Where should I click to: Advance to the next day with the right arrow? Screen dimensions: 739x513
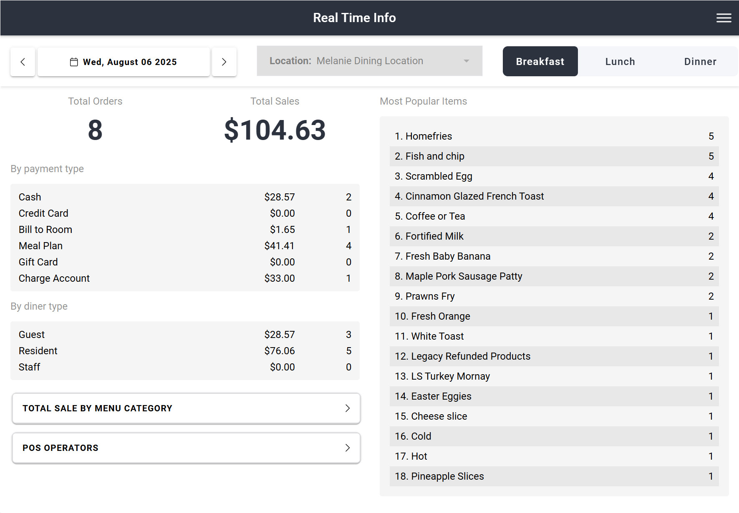point(224,61)
